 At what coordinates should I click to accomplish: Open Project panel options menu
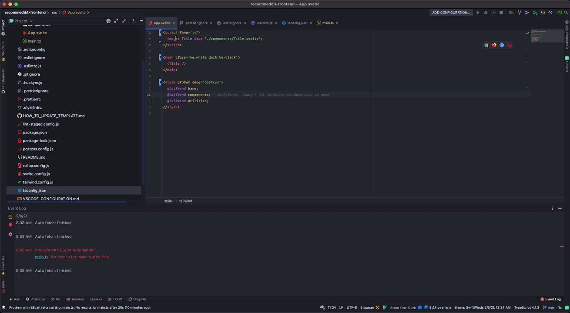[x=134, y=21]
